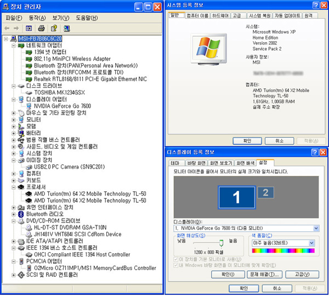Viewport: 329px width, 296px height.
Task: Click the 고급(V) button in display settings
Action: pos(302,275)
